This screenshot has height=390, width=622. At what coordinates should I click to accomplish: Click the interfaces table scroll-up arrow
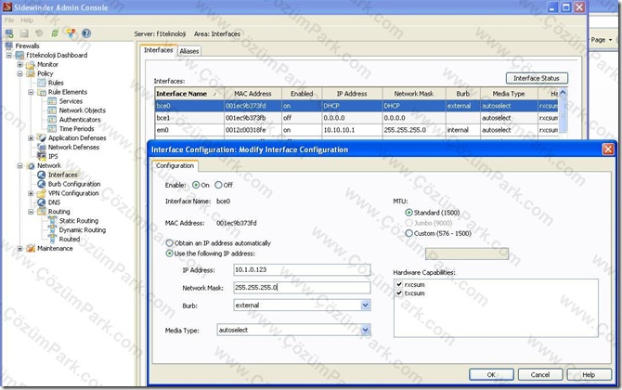pos(563,93)
